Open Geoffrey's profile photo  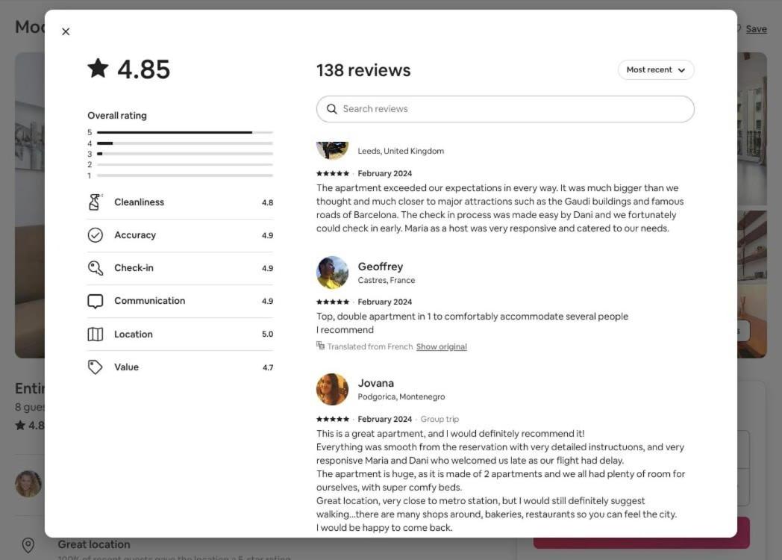[x=332, y=273]
